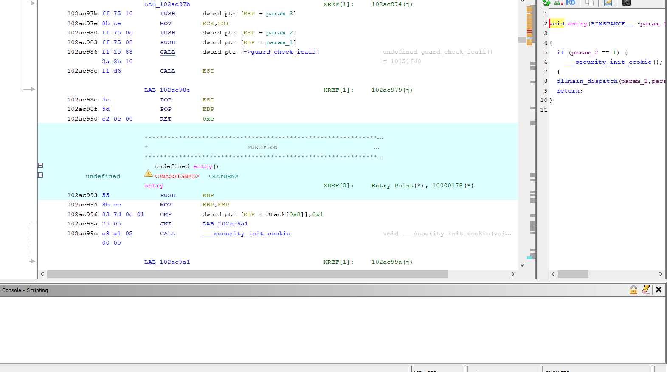Image resolution: width=667 pixels, height=372 pixels.
Task: Click the decompiler copy pages icon
Action: point(589,3)
